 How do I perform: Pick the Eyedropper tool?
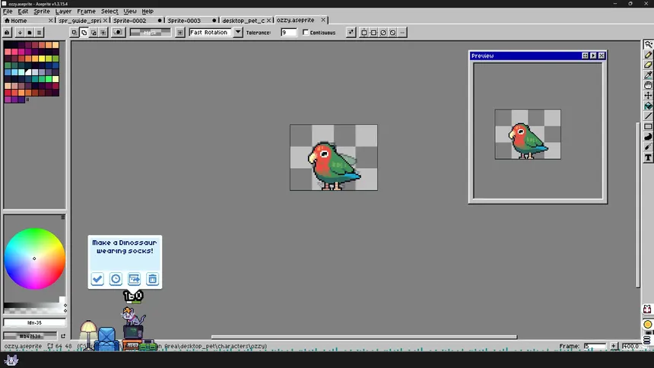(x=648, y=75)
